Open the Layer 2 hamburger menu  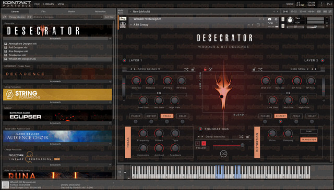(323, 69)
